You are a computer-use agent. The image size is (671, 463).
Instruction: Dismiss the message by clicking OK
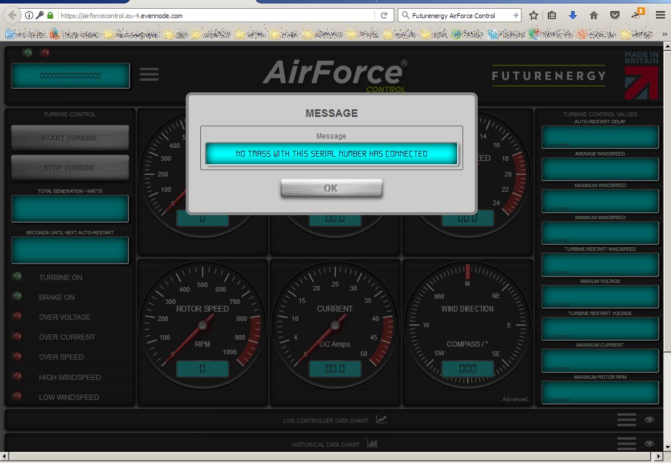[331, 188]
